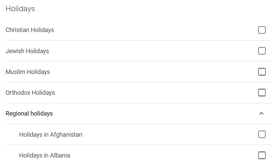Tick the Christian Holidays checkbox
The height and width of the screenshot is (165, 277).
coord(262,30)
